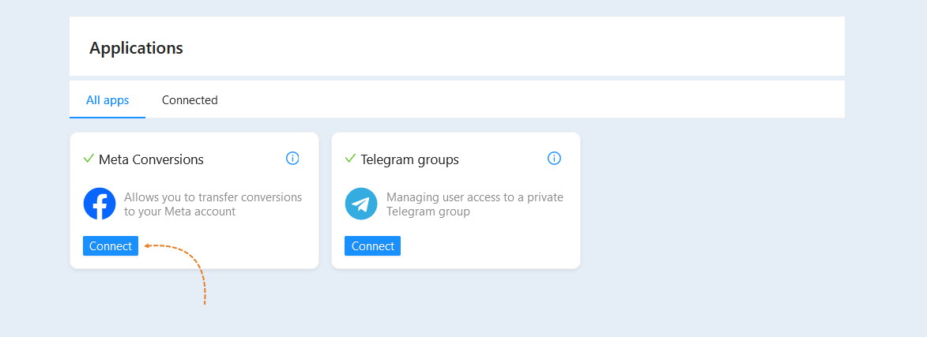Click the green checkmark beside Meta Conversions
This screenshot has height=337, width=927.
coord(89,158)
